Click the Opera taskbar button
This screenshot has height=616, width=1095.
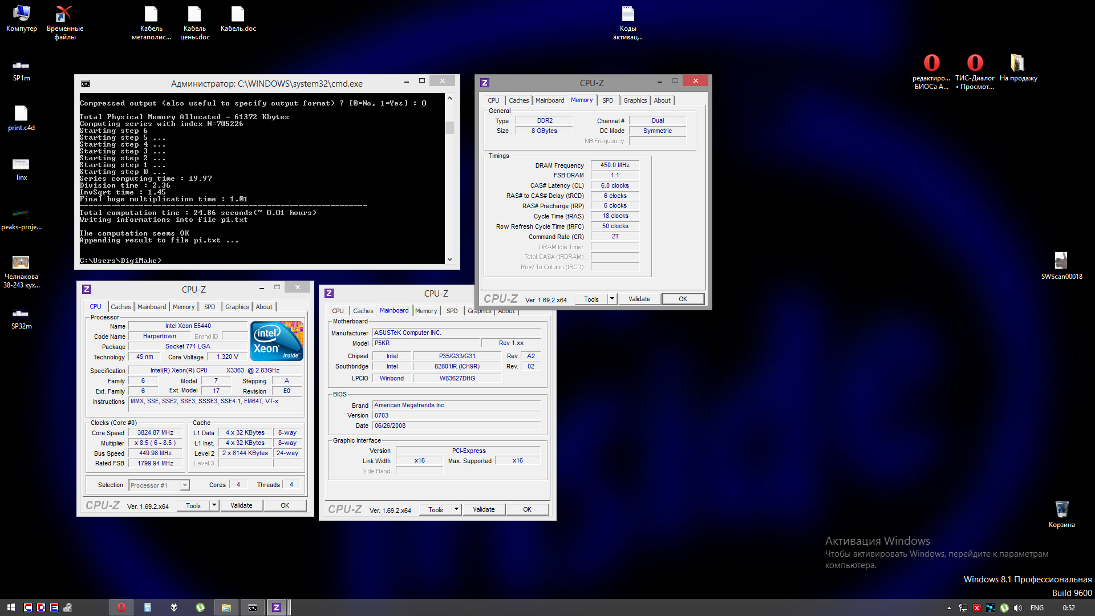[121, 607]
